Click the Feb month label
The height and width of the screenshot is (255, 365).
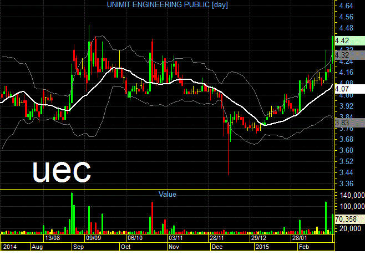pyautogui.click(x=304, y=247)
